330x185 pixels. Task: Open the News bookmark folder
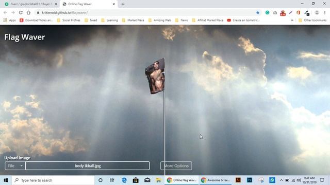pos(181,20)
